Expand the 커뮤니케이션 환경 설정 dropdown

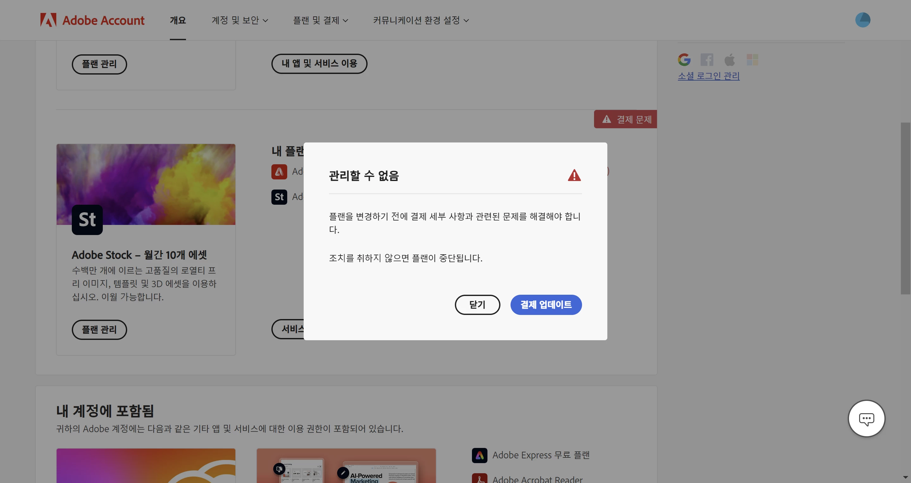pos(420,21)
